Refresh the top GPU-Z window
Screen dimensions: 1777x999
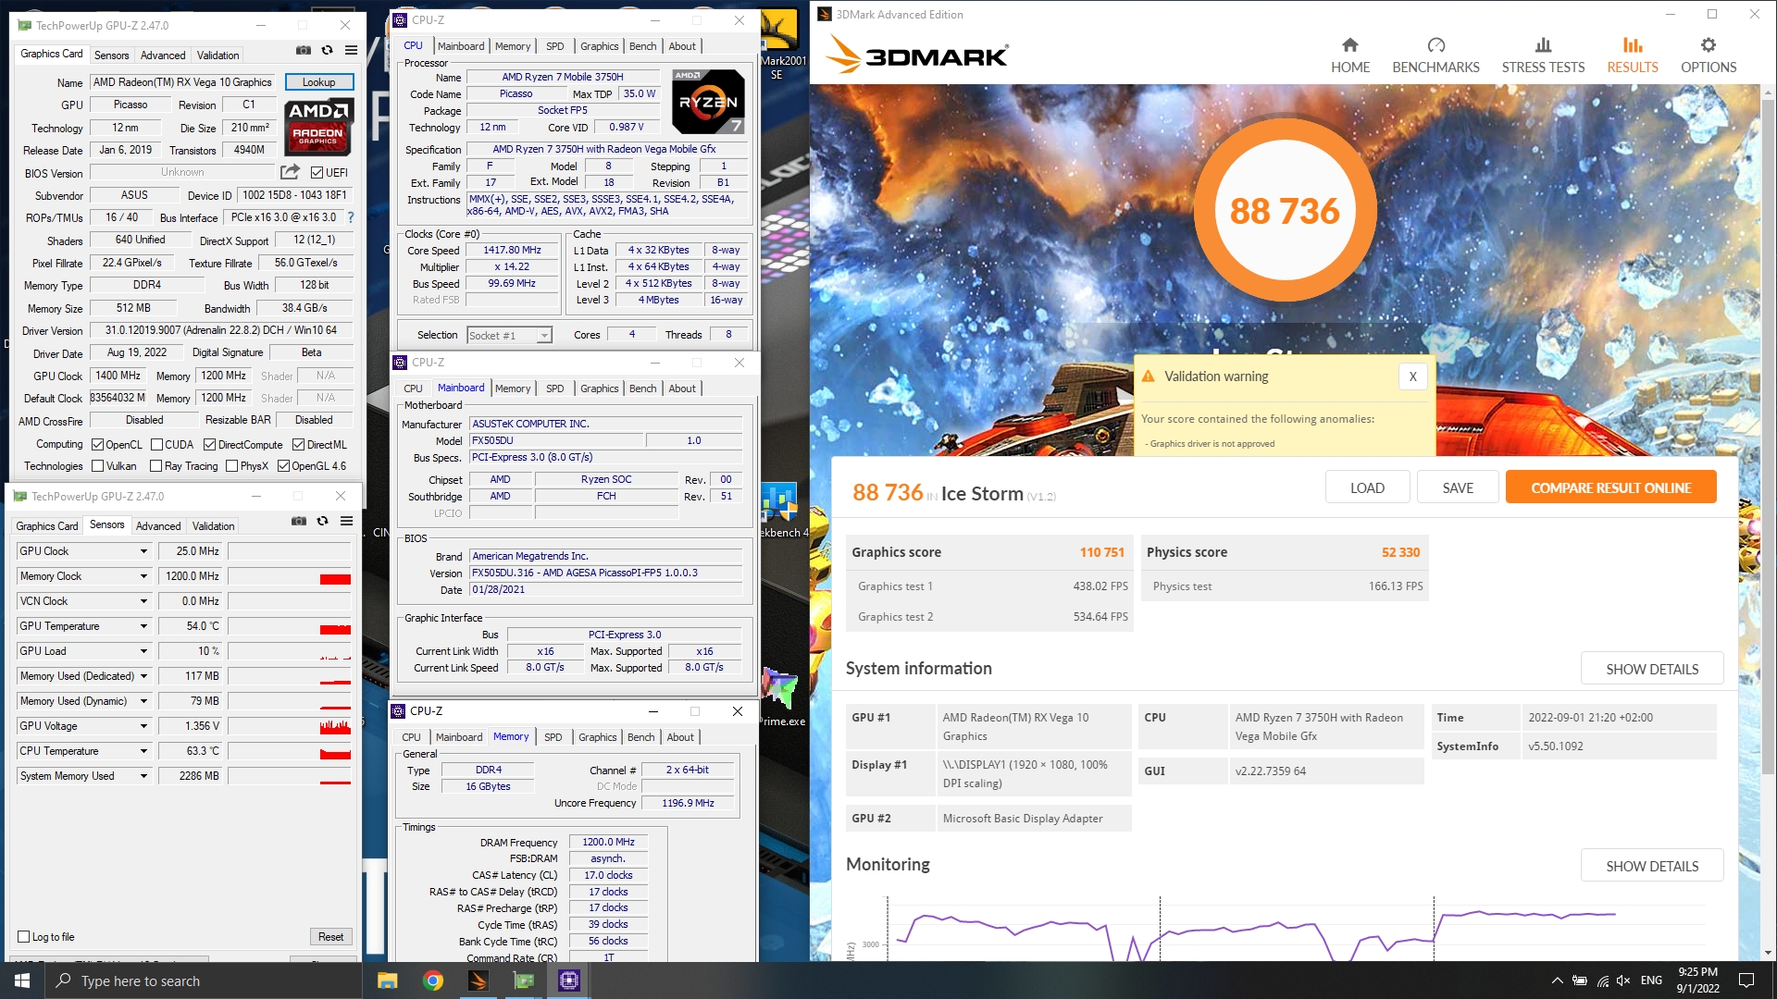(x=327, y=50)
